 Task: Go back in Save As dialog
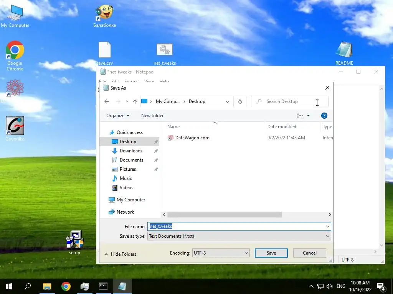(x=107, y=101)
